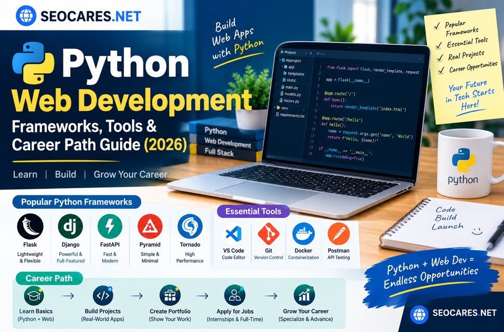Open main.py in the project tree
The width and height of the screenshot is (504, 332).
pyautogui.click(x=289, y=87)
